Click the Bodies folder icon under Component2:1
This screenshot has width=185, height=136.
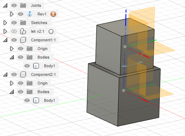click(x=30, y=92)
